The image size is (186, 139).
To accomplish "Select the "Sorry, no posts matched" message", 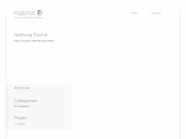I will 34,41.
